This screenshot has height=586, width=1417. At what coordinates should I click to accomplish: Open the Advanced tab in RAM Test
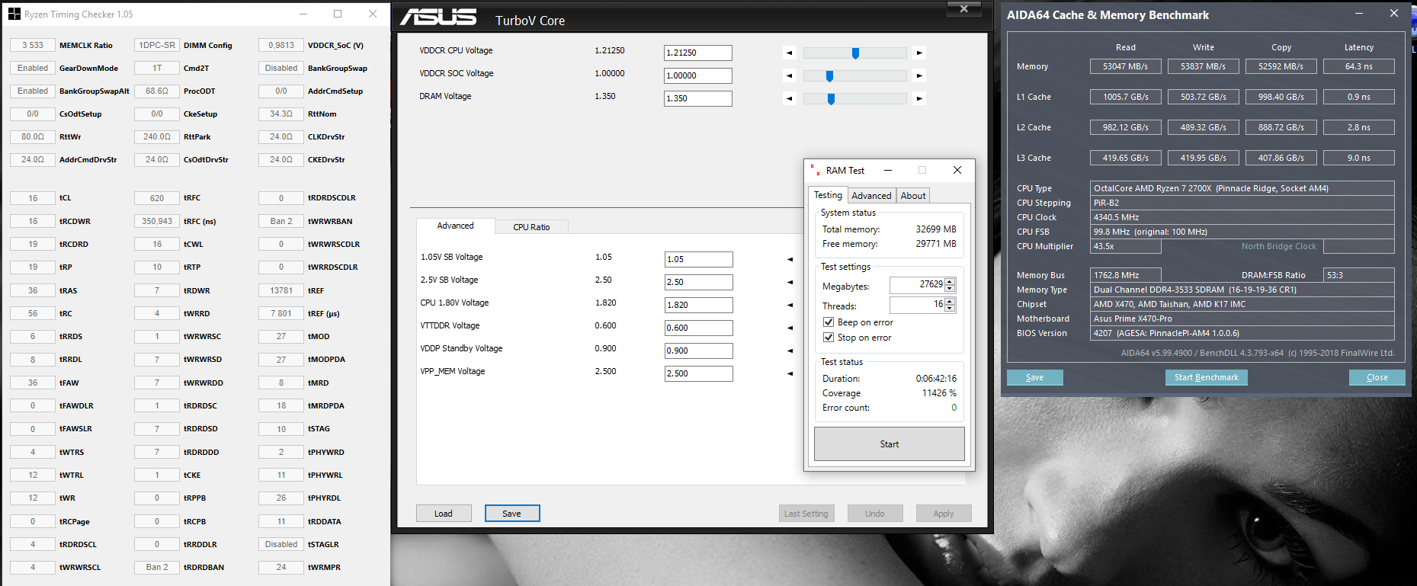pos(871,196)
